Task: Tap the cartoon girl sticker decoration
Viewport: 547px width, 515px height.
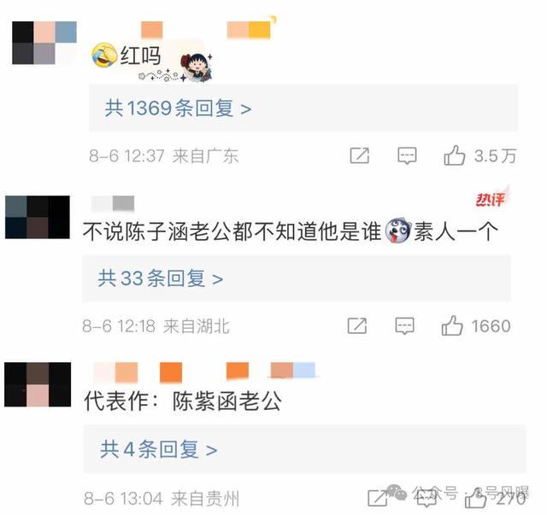Action: [196, 67]
